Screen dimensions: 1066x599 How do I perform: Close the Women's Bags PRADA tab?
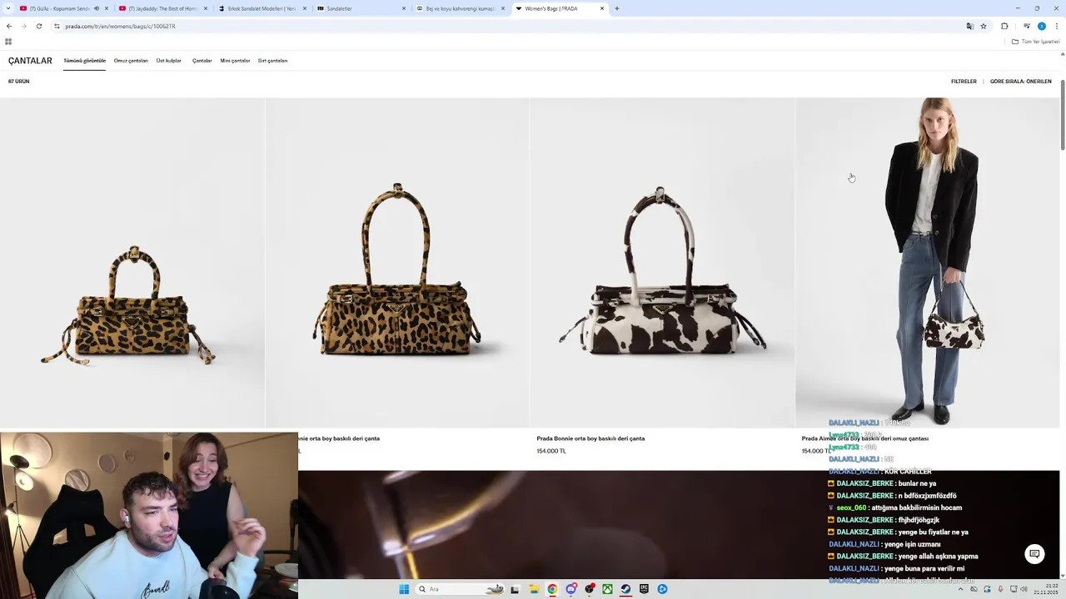pyautogui.click(x=602, y=8)
